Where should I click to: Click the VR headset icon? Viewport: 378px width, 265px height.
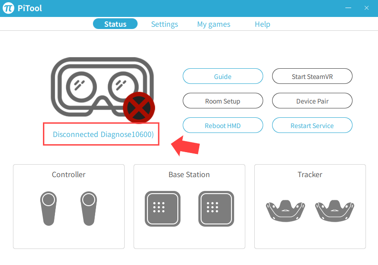pyautogui.click(x=102, y=87)
